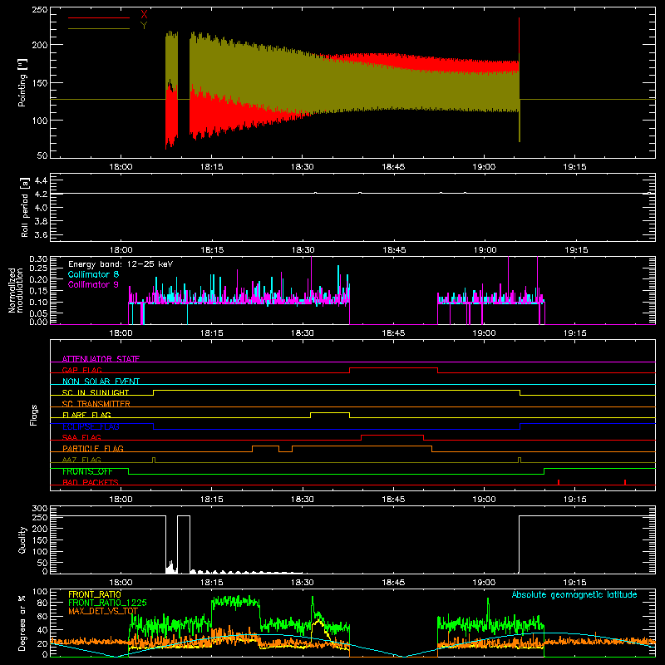Click the SC_TRANSMITTER flag label
This screenshot has height=665, width=665.
point(96,404)
